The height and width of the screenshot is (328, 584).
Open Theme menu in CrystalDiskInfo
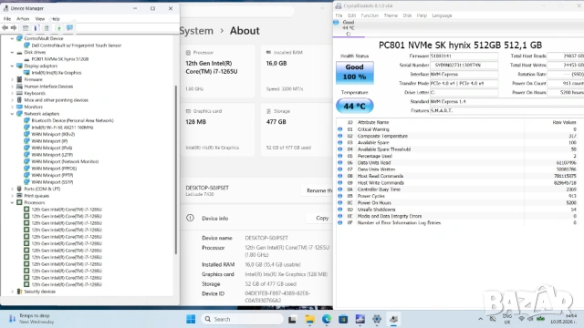click(x=391, y=15)
